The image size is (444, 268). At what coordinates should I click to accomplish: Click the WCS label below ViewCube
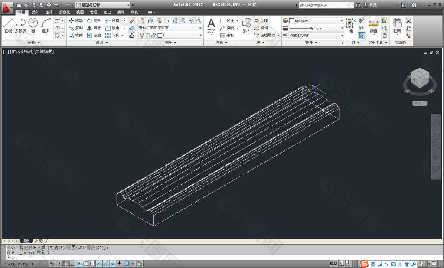417,103
